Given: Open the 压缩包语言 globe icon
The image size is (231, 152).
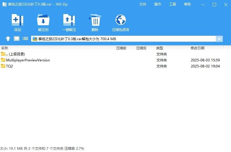Looking at the screenshot, I should tap(121, 20).
